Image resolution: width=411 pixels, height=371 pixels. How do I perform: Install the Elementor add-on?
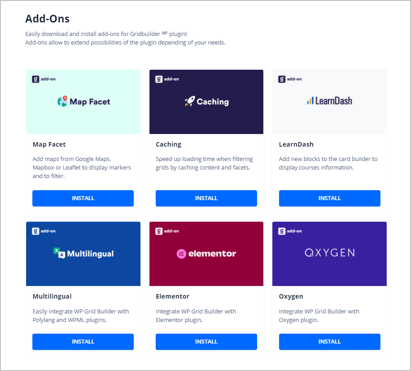pos(206,342)
